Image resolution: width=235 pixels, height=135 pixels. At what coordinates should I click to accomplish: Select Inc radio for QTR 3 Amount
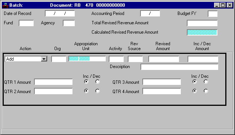click(195, 82)
